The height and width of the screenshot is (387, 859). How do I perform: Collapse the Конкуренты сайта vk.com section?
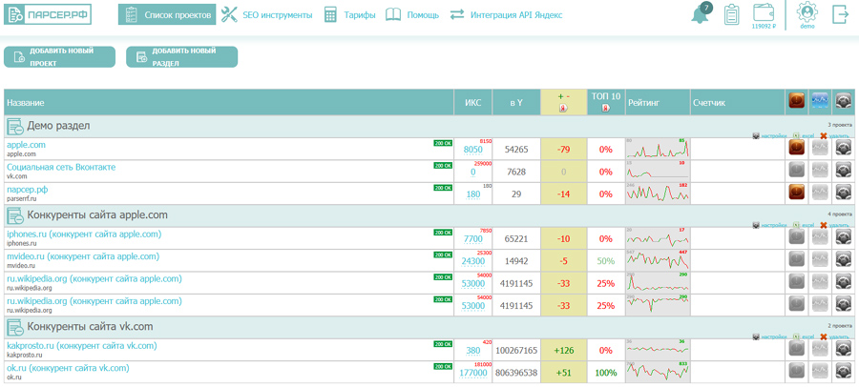point(14,327)
